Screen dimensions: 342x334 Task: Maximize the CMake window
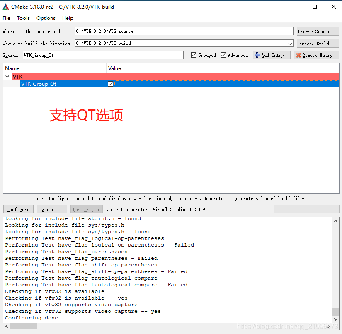tap(315, 7)
